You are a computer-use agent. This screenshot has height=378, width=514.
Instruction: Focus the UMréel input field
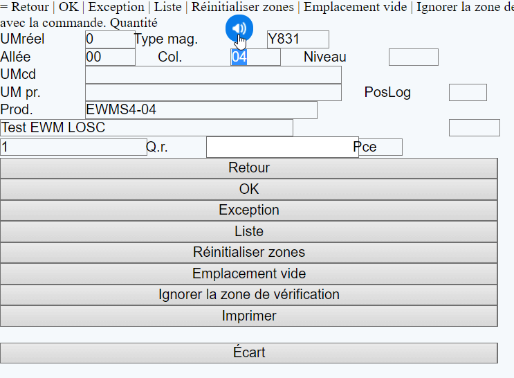point(110,39)
